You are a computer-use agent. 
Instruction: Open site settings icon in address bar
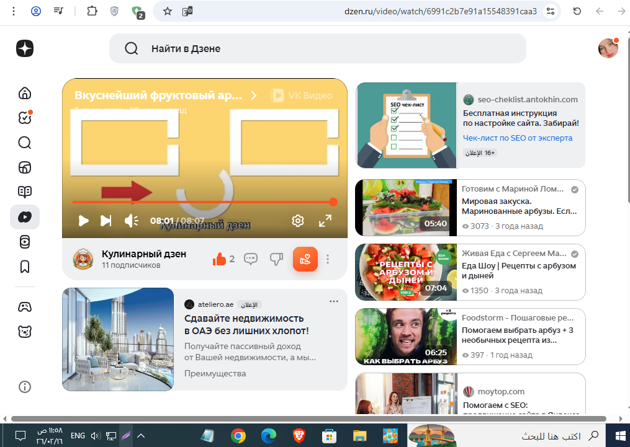[x=551, y=11]
